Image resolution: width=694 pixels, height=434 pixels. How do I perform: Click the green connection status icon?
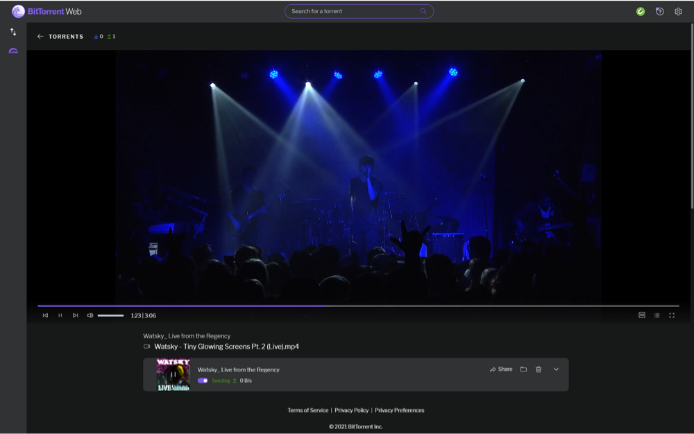[640, 11]
